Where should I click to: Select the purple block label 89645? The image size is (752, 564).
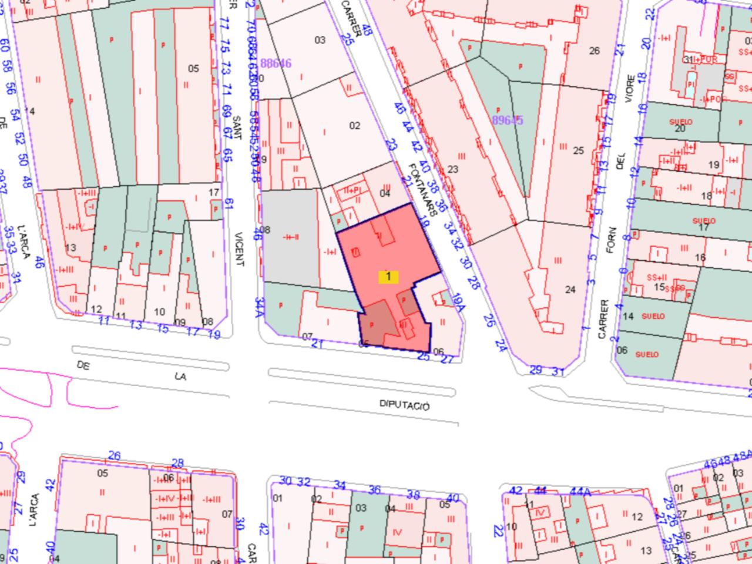[507, 120]
